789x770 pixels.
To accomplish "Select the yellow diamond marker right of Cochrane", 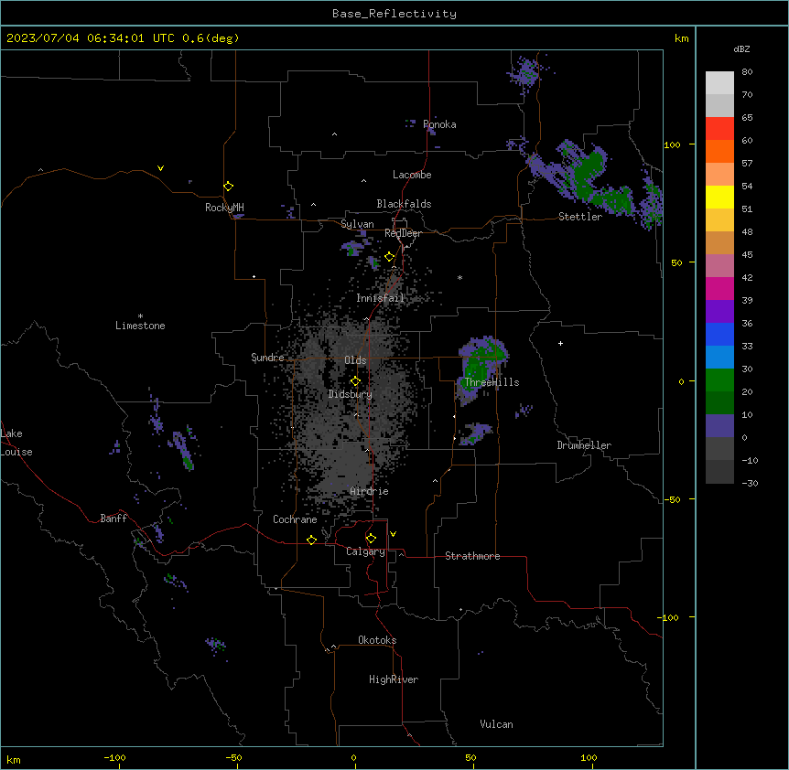I will tap(311, 540).
